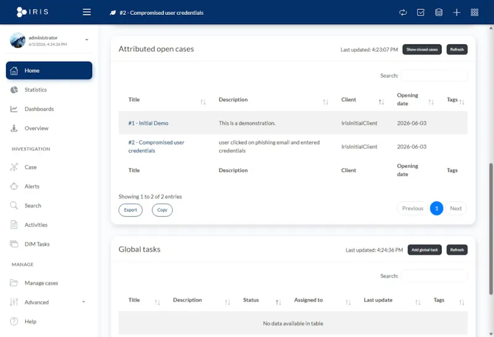This screenshot has width=494, height=337.
Task: Expand the administrator user dropdown
Action: pyautogui.click(x=86, y=40)
